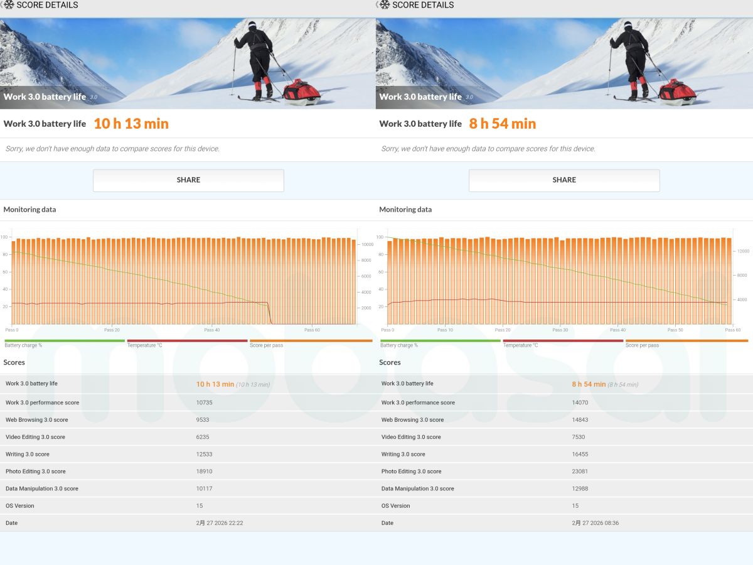Toggle the Score per pass legend in right chart
753x565 pixels.
[686, 342]
